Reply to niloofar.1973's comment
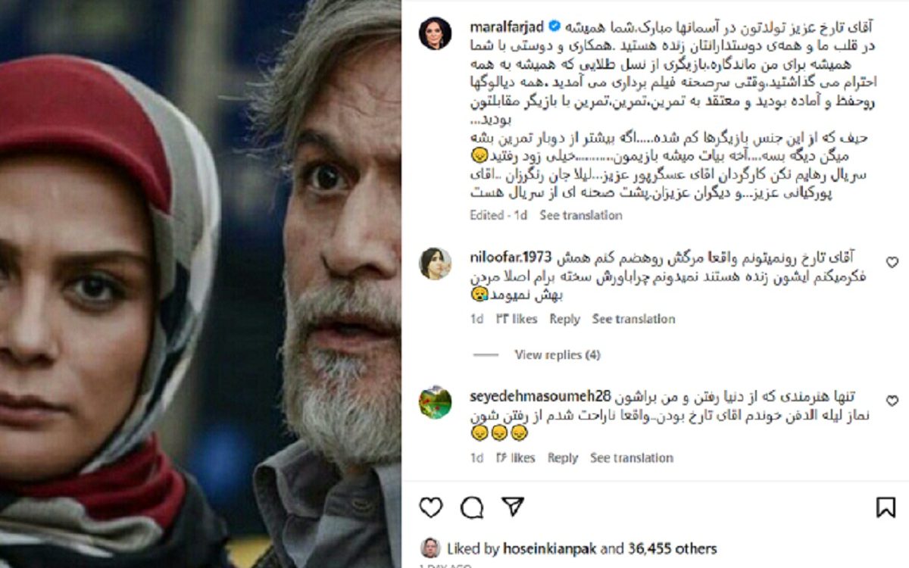This screenshot has width=909, height=568. (565, 319)
